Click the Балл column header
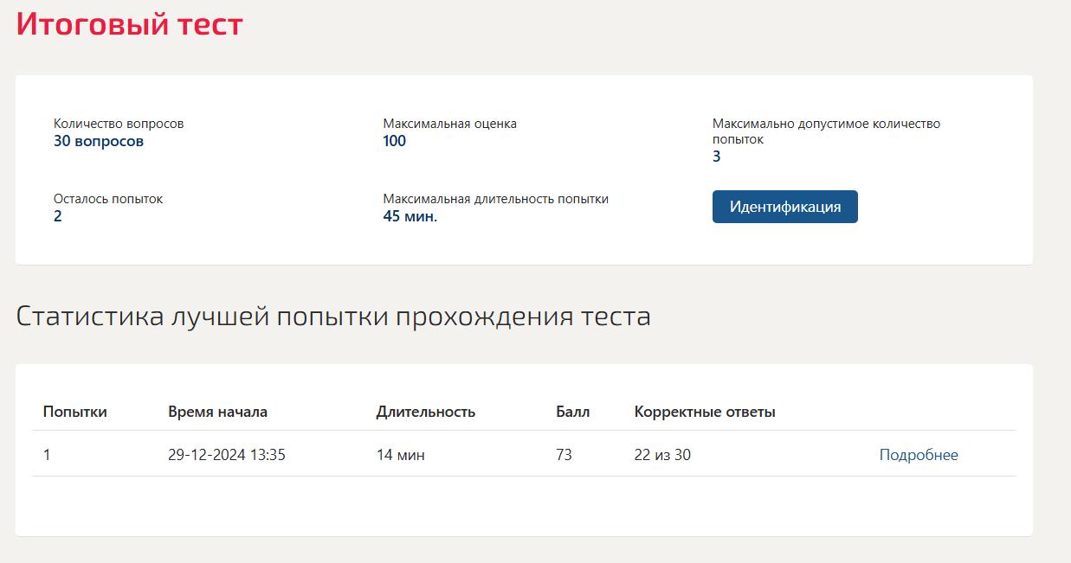Screen dimensions: 1071x563 (x=572, y=412)
